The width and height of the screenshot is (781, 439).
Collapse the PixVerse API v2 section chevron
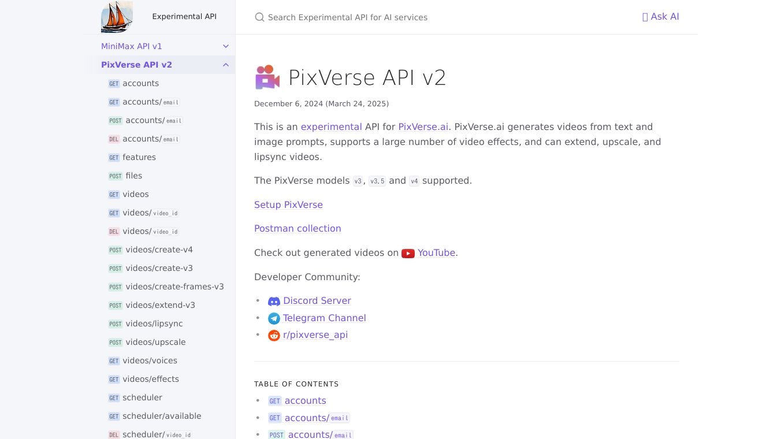pos(226,65)
